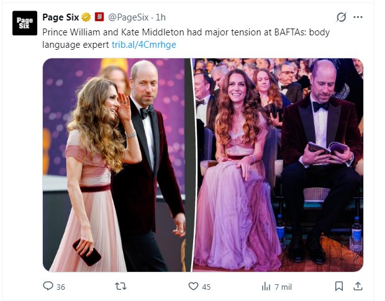This screenshot has width=385, height=301.
Task: Open Grok actions for this post
Action: (340, 17)
